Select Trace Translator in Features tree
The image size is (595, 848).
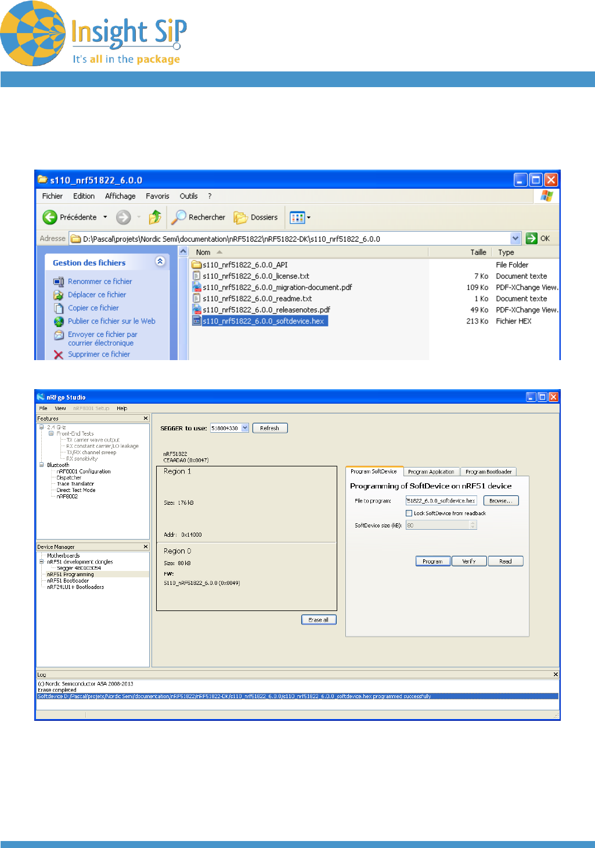75,484
